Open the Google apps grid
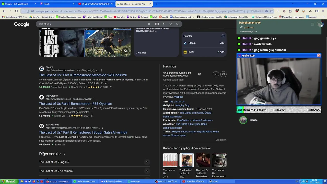 pyautogui.click(x=313, y=24)
